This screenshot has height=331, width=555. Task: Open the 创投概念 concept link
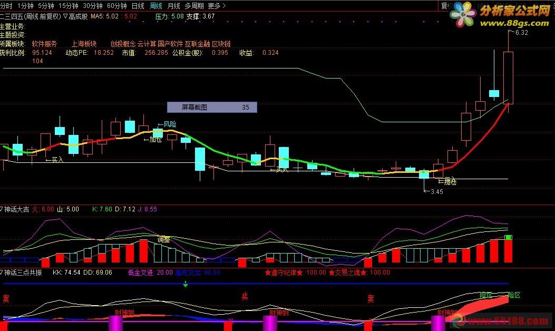pos(123,44)
